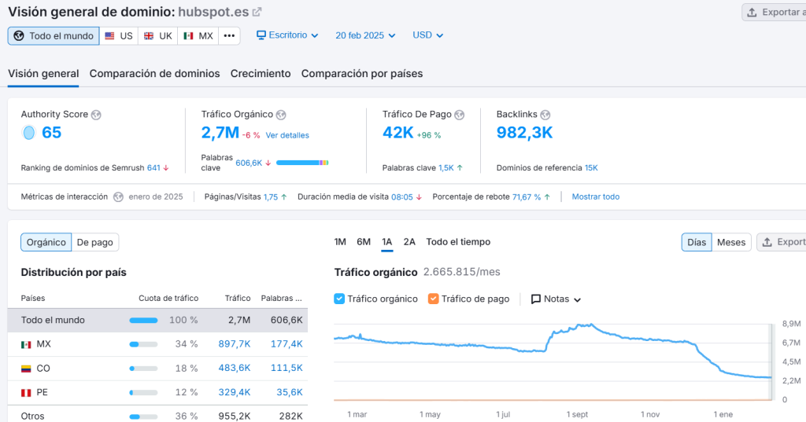Open the three-dots more countries button

pyautogui.click(x=229, y=36)
